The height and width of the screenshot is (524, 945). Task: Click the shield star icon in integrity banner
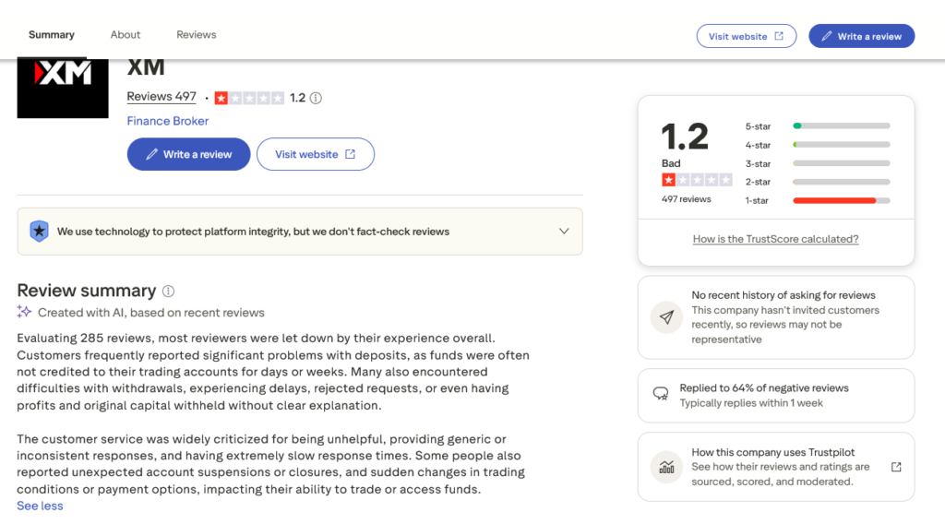tap(39, 232)
